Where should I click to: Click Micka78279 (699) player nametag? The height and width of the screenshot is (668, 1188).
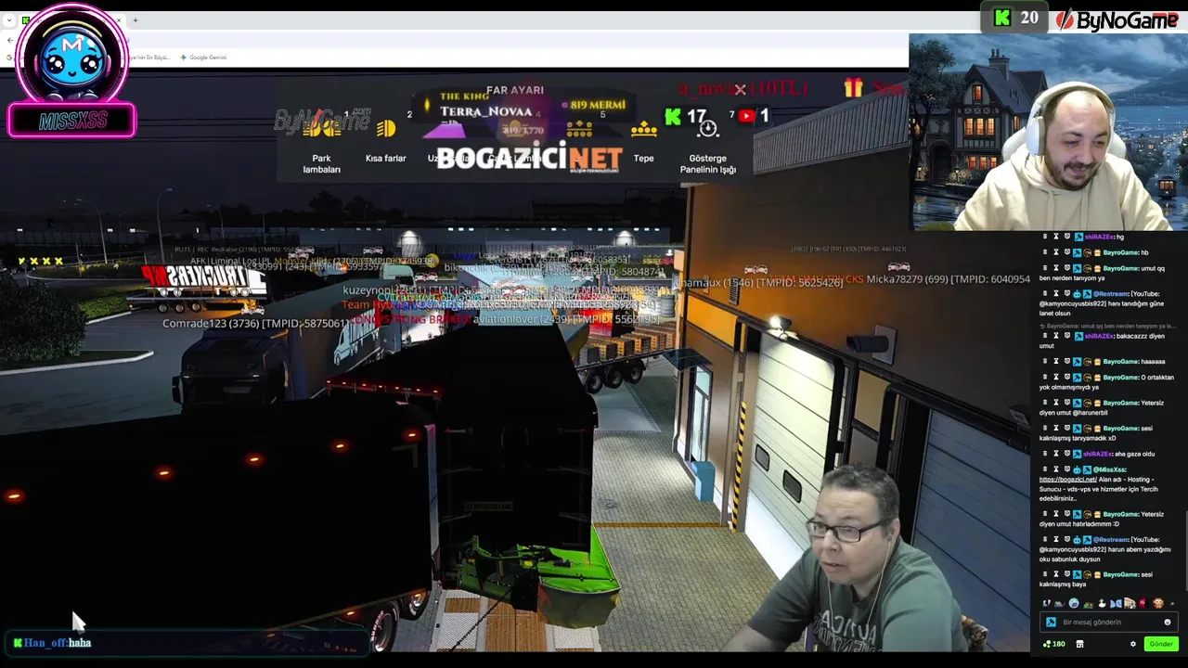coord(948,279)
